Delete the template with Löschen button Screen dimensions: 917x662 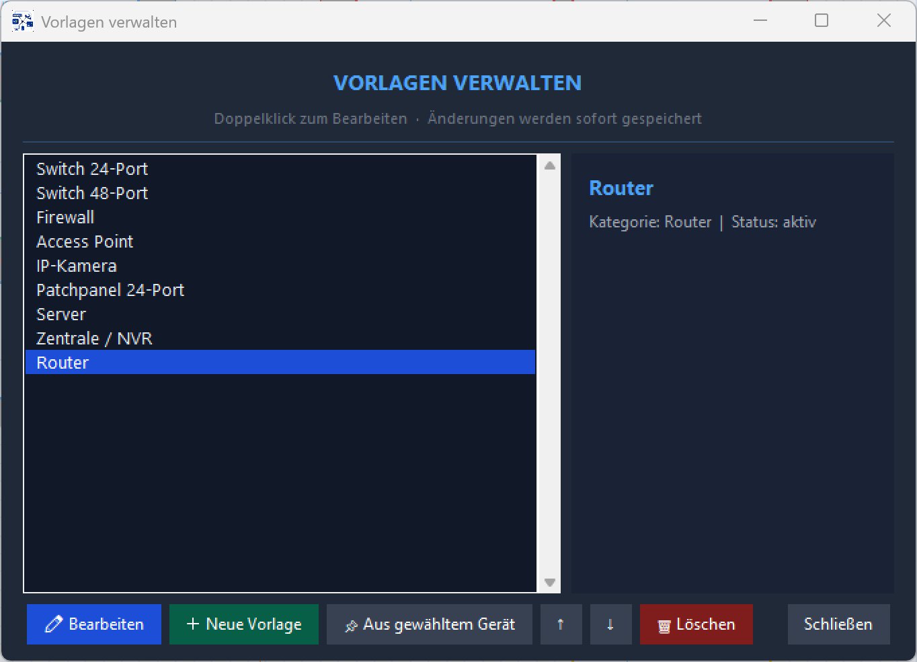pyautogui.click(x=696, y=624)
